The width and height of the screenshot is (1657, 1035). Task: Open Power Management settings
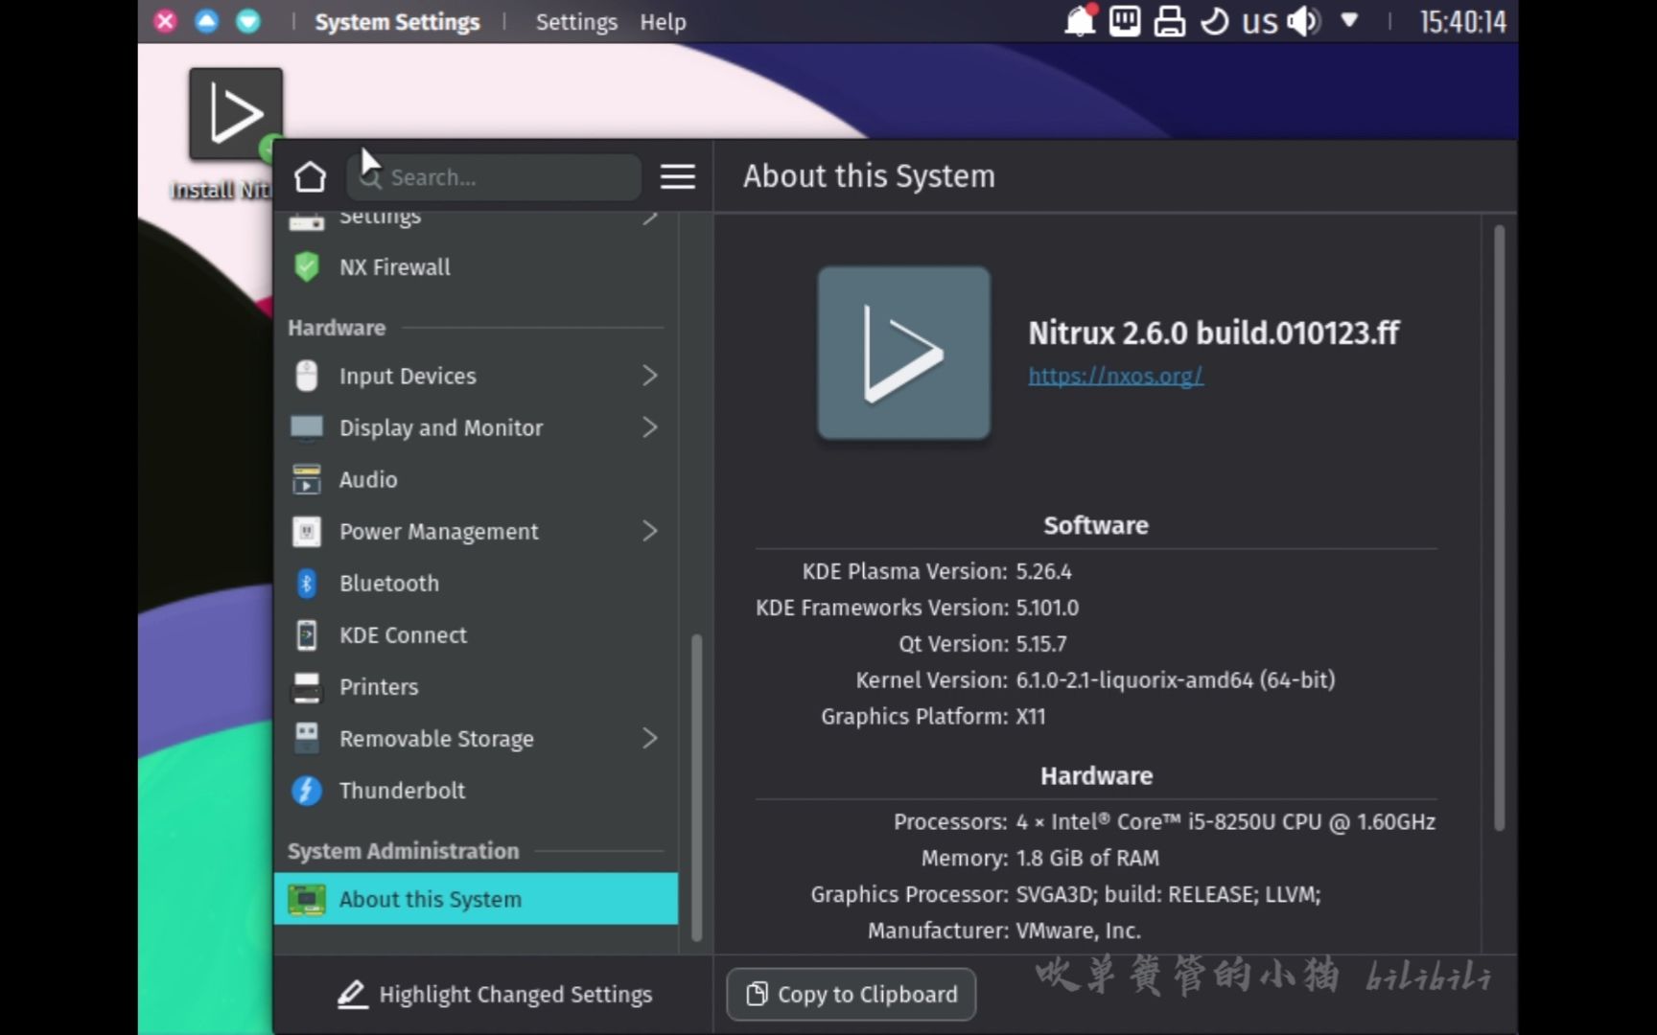pyautogui.click(x=476, y=531)
